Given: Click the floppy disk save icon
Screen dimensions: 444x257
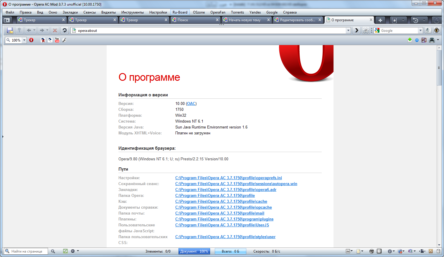Looking at the screenshot, I should click(10, 30).
